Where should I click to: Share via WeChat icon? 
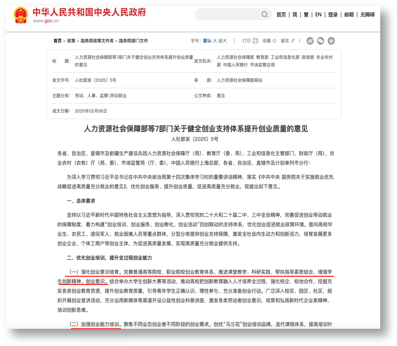coord(321,41)
